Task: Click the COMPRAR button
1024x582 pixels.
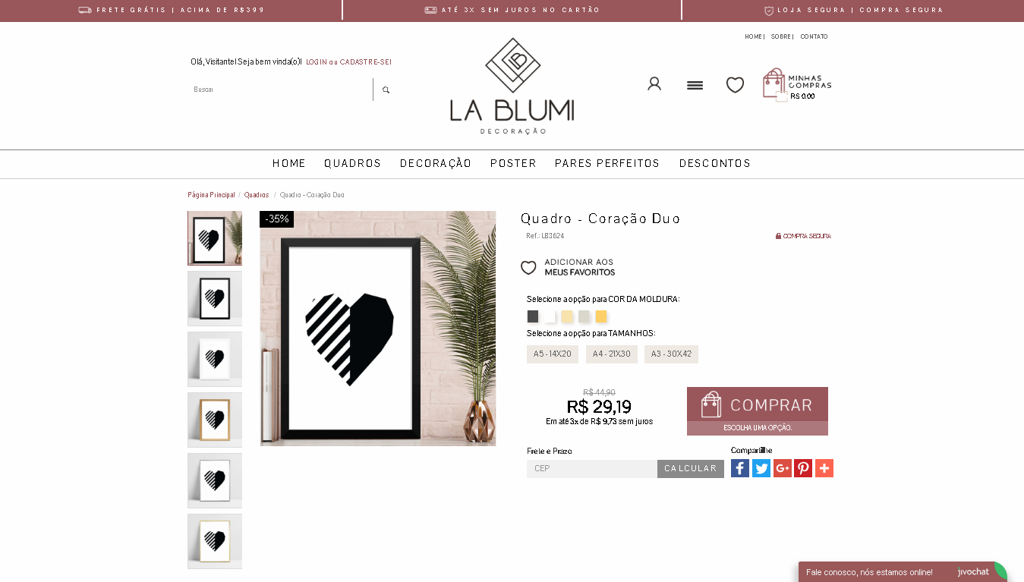Action: click(x=758, y=404)
